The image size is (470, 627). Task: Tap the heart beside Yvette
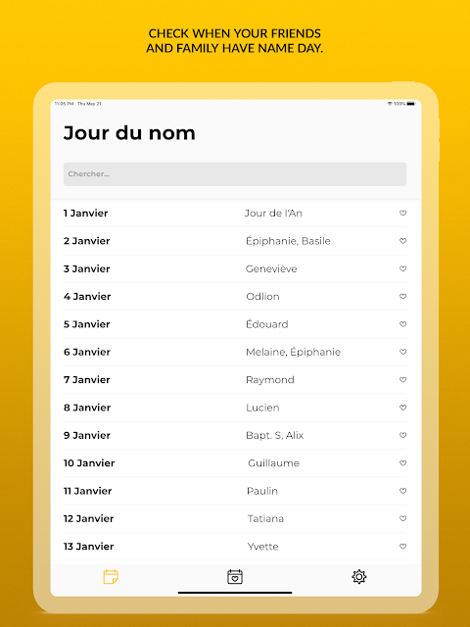click(x=402, y=547)
